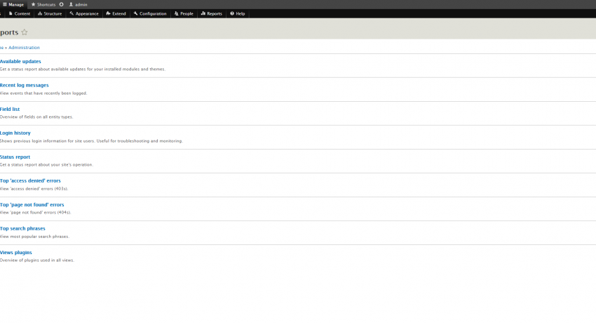Open the Configuration menu
Image resolution: width=596 pixels, height=323 pixels.
(x=150, y=14)
